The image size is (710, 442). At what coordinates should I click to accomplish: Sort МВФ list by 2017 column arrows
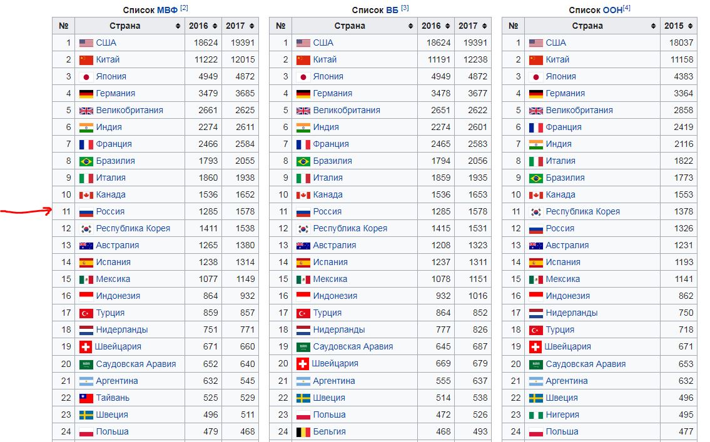pyautogui.click(x=251, y=26)
